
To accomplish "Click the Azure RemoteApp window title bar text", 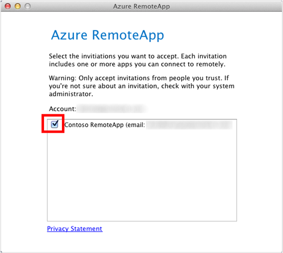I will click(x=142, y=6).
